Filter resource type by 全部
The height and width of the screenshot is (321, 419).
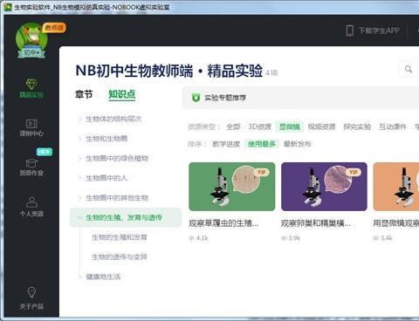point(233,126)
